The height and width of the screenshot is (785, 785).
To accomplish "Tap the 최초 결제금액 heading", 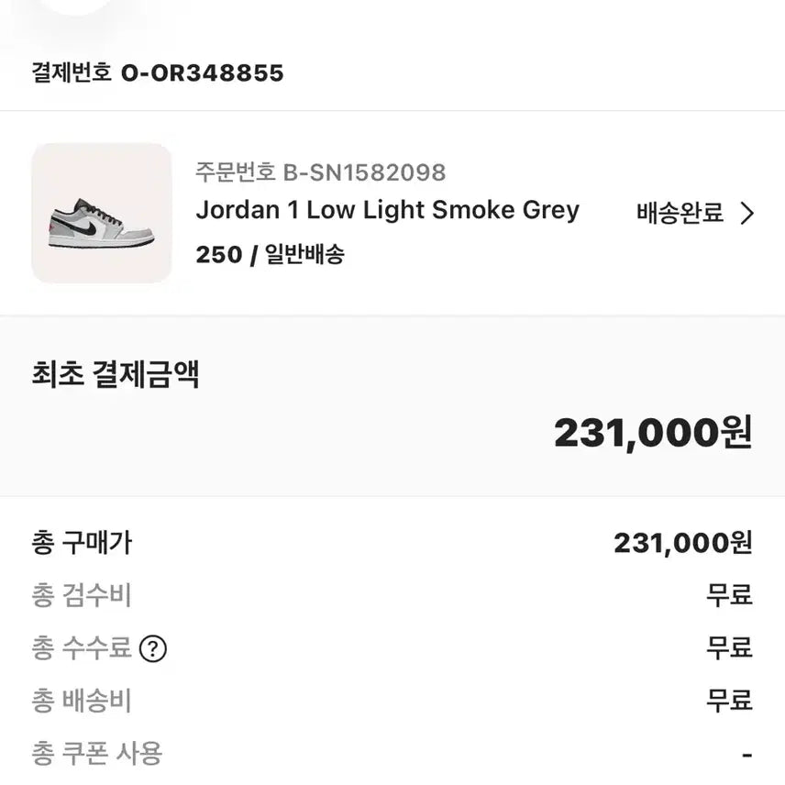I will pos(116,375).
